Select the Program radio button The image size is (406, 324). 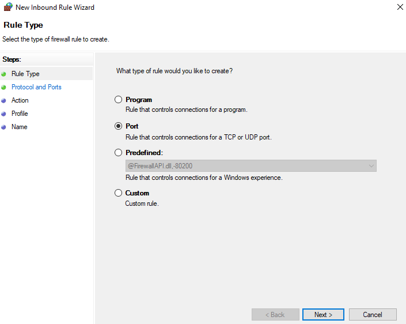click(x=119, y=100)
